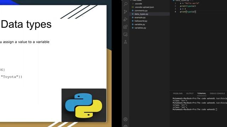This screenshot has height=127, width=227.
Task: Click the Python logo image on the slide
Action: [x=84, y=105]
